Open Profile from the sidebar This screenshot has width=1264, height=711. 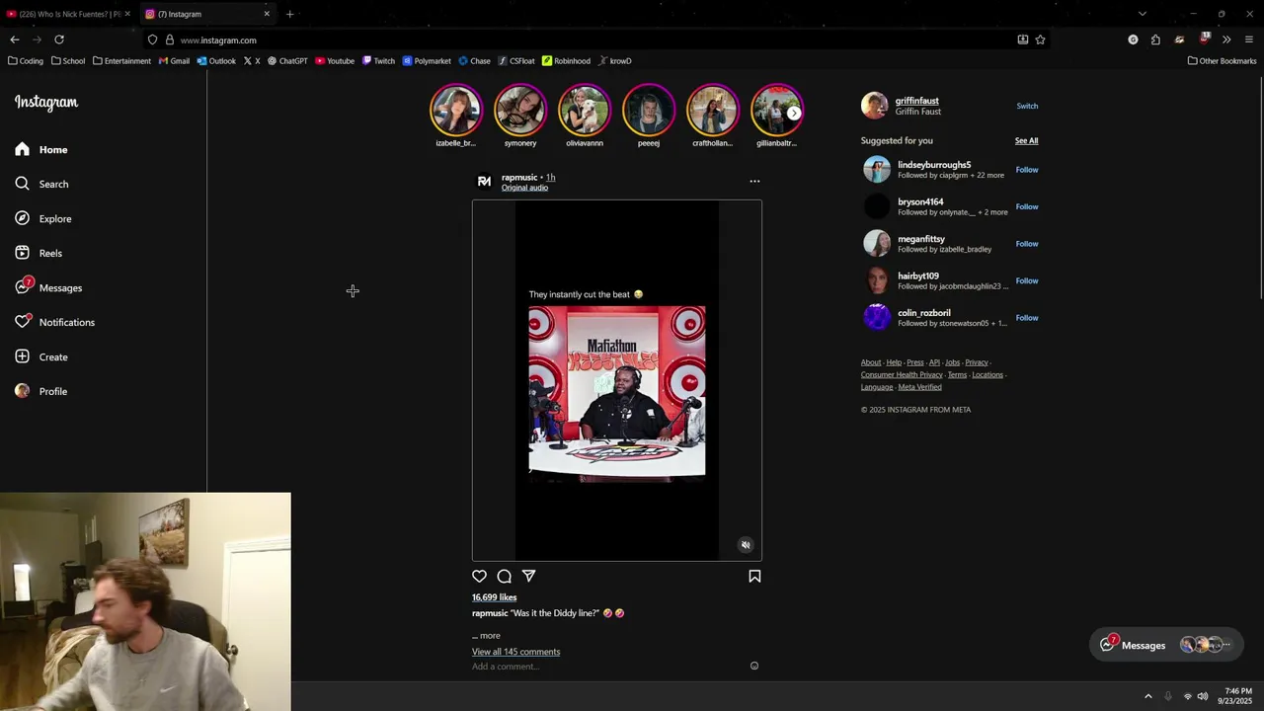point(41,391)
